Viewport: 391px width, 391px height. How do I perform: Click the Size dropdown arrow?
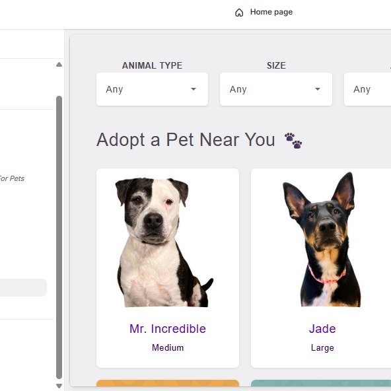[x=318, y=89]
